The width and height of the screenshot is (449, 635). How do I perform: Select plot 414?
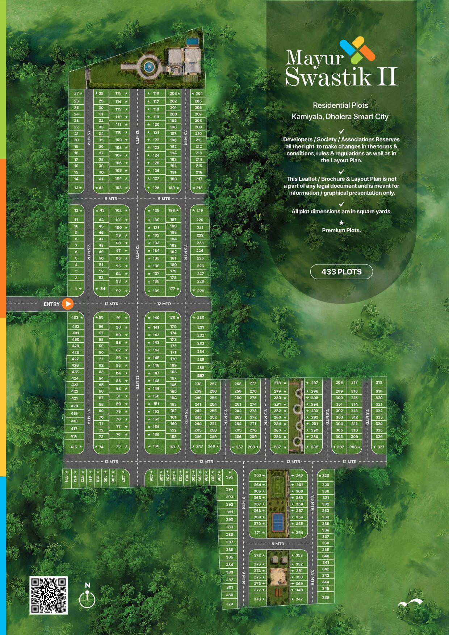coord(67,479)
